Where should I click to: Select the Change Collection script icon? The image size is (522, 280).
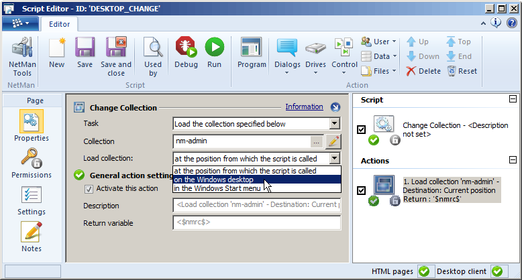tap(384, 124)
